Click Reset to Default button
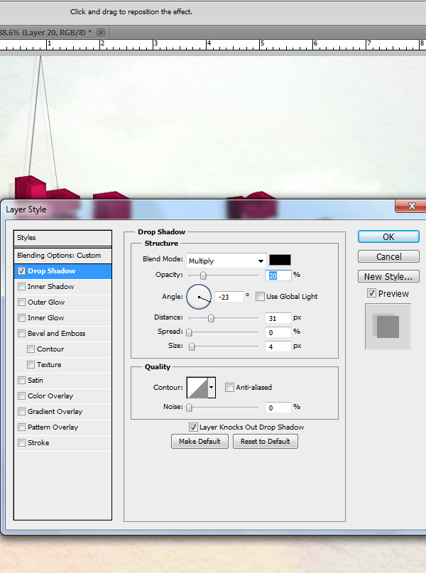 (266, 441)
